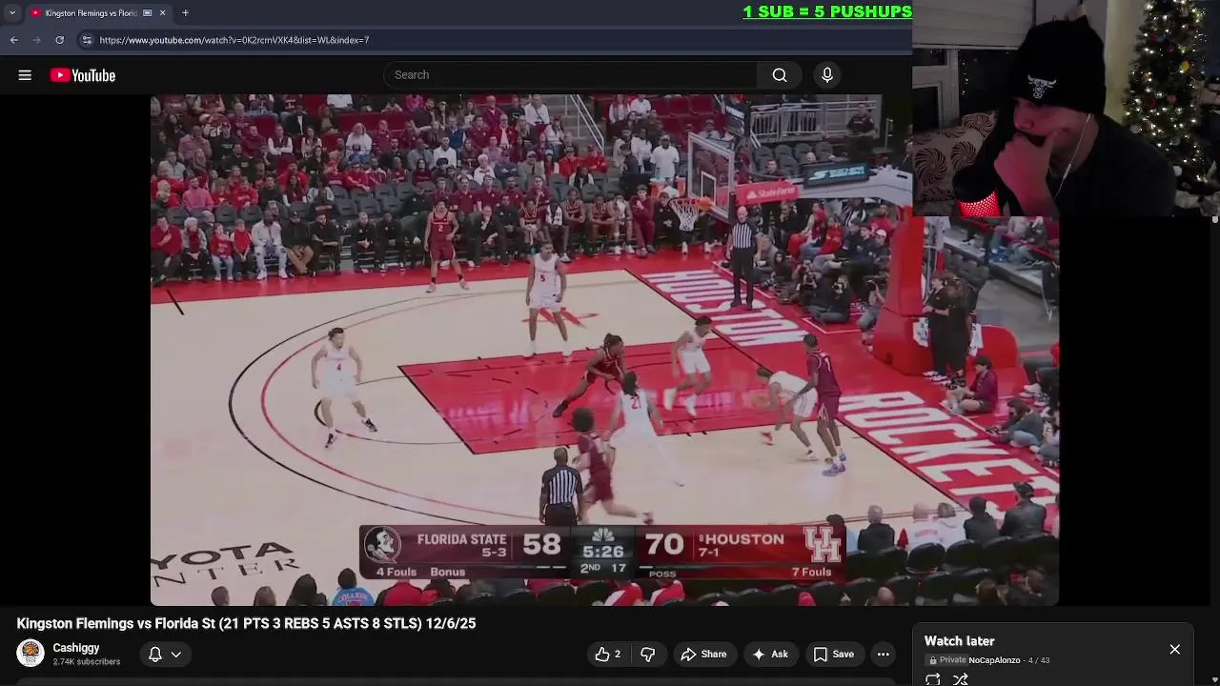The width and height of the screenshot is (1220, 686).
Task: Open more actions three-dot menu
Action: coord(884,655)
